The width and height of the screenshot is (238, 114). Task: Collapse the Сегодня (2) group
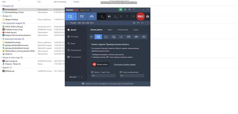tap(2, 6)
